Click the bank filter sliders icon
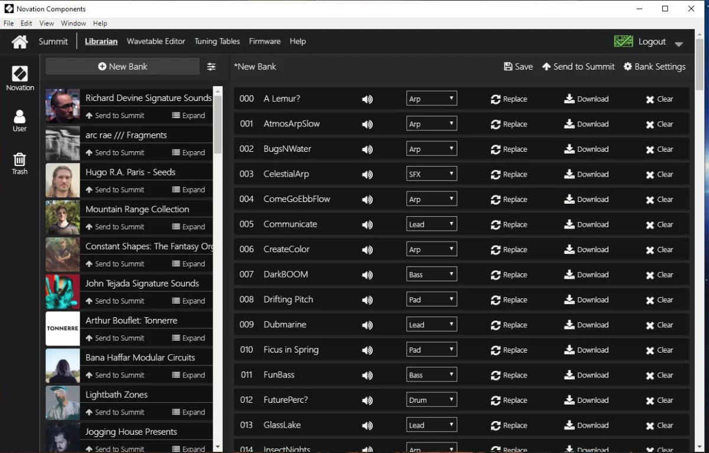 pyautogui.click(x=212, y=67)
